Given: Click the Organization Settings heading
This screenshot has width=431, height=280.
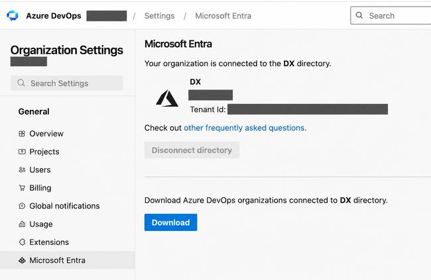Looking at the screenshot, I should tap(67, 50).
